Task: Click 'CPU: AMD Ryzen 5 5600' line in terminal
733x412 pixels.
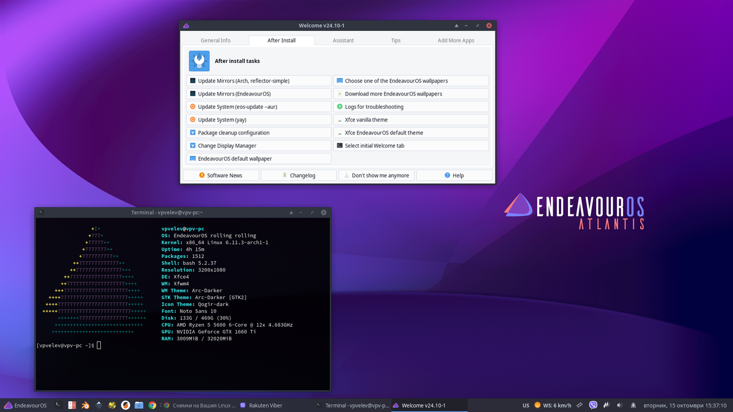Action: pyautogui.click(x=227, y=325)
